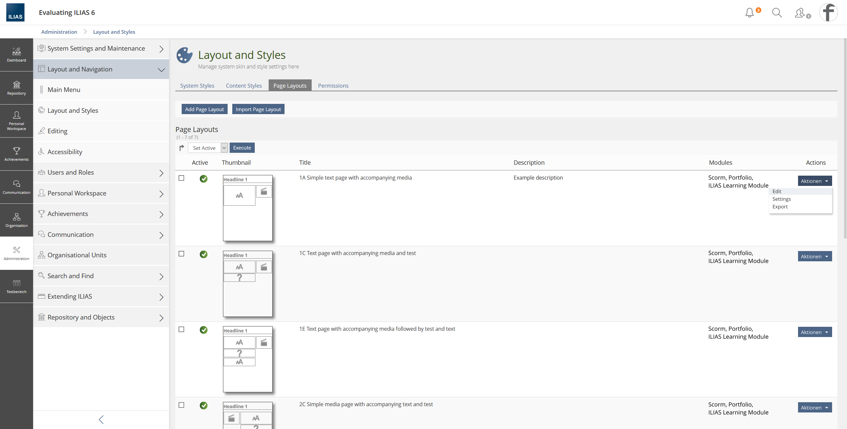Select the 1C Text page layout checkbox
847x429 pixels.
click(x=181, y=254)
